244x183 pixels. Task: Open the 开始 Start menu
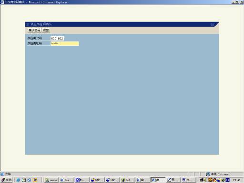coord(7,180)
